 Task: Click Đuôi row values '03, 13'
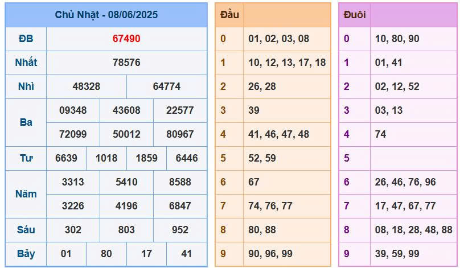click(x=389, y=110)
